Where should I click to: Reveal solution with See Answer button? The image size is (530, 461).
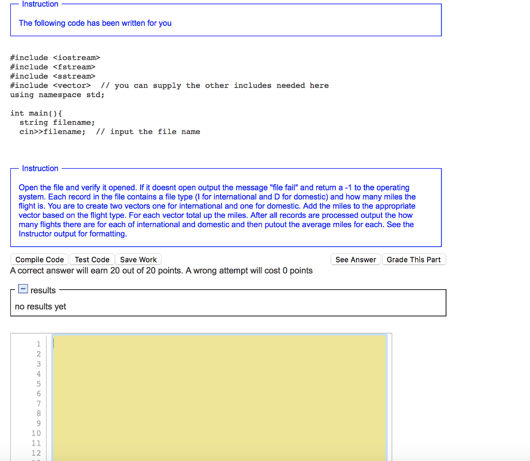tap(356, 260)
